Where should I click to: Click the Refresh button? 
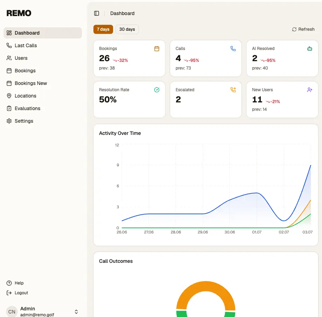(x=303, y=29)
